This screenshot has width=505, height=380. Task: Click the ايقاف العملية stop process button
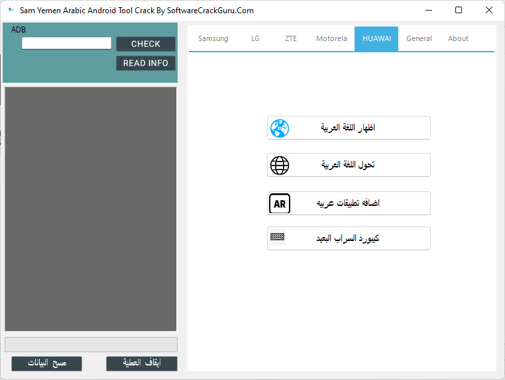pyautogui.click(x=142, y=363)
